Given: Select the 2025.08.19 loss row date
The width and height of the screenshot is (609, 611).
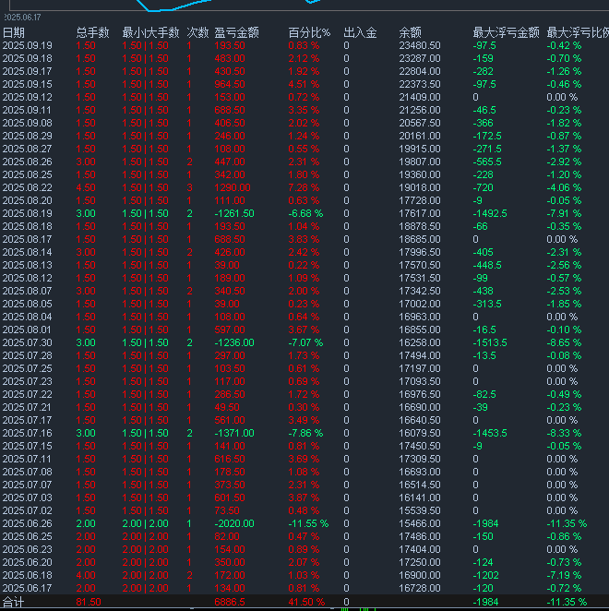Looking at the screenshot, I should click(27, 212).
